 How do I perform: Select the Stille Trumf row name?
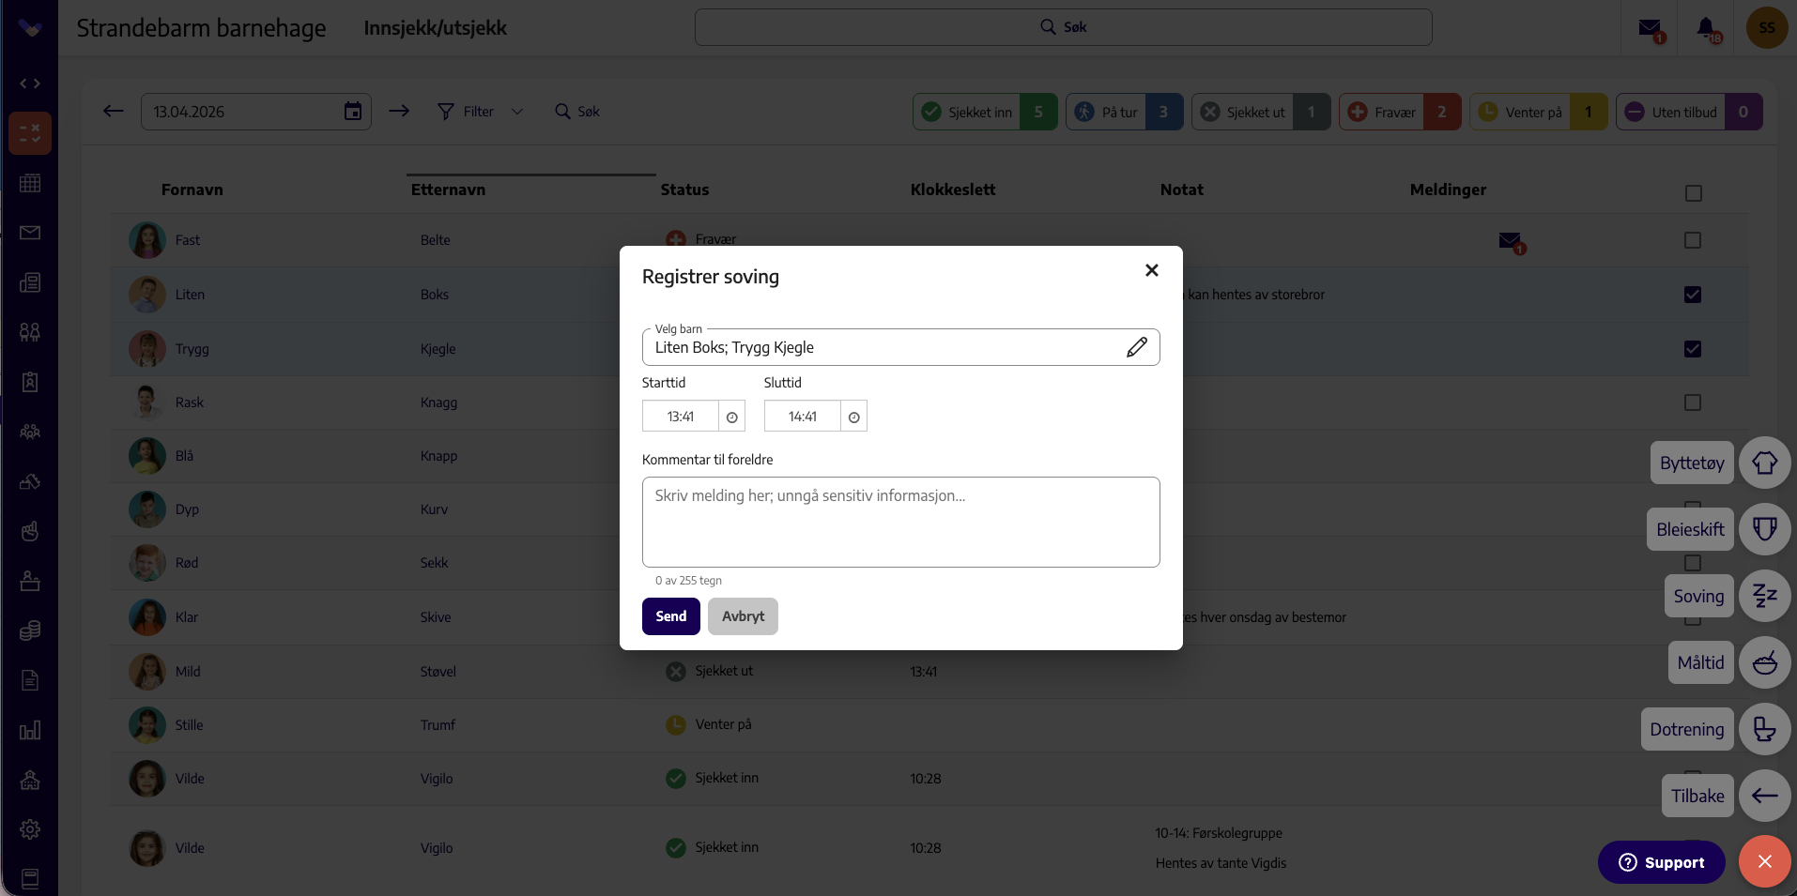coord(189,725)
